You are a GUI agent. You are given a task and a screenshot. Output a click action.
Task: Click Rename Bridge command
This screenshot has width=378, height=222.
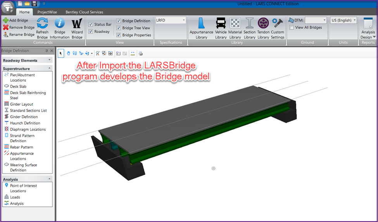(x=19, y=34)
